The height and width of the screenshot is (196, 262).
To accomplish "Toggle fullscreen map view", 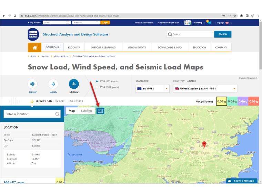I will [x=100, y=111].
